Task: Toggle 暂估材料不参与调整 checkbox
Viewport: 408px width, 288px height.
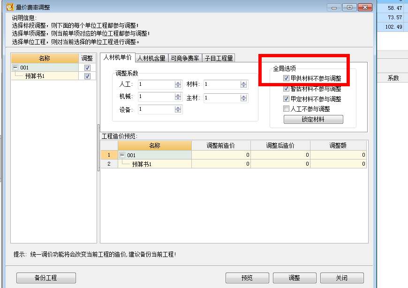Action: point(286,89)
